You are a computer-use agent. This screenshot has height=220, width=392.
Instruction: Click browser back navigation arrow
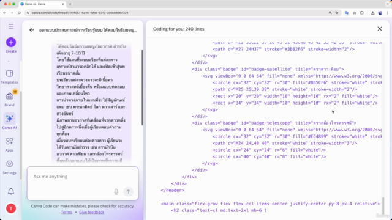click(x=4, y=13)
